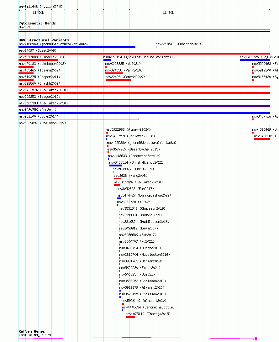This screenshot has width=279, height=342.
Task: Open nsv3931763 (Wenger2019) entry
Action: (141, 261)
